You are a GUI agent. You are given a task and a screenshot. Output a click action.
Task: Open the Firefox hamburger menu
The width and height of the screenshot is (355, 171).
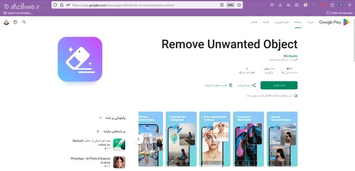pyautogui.click(x=350, y=5)
